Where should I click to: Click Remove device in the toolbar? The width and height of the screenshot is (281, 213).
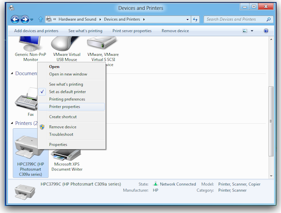[175, 31]
